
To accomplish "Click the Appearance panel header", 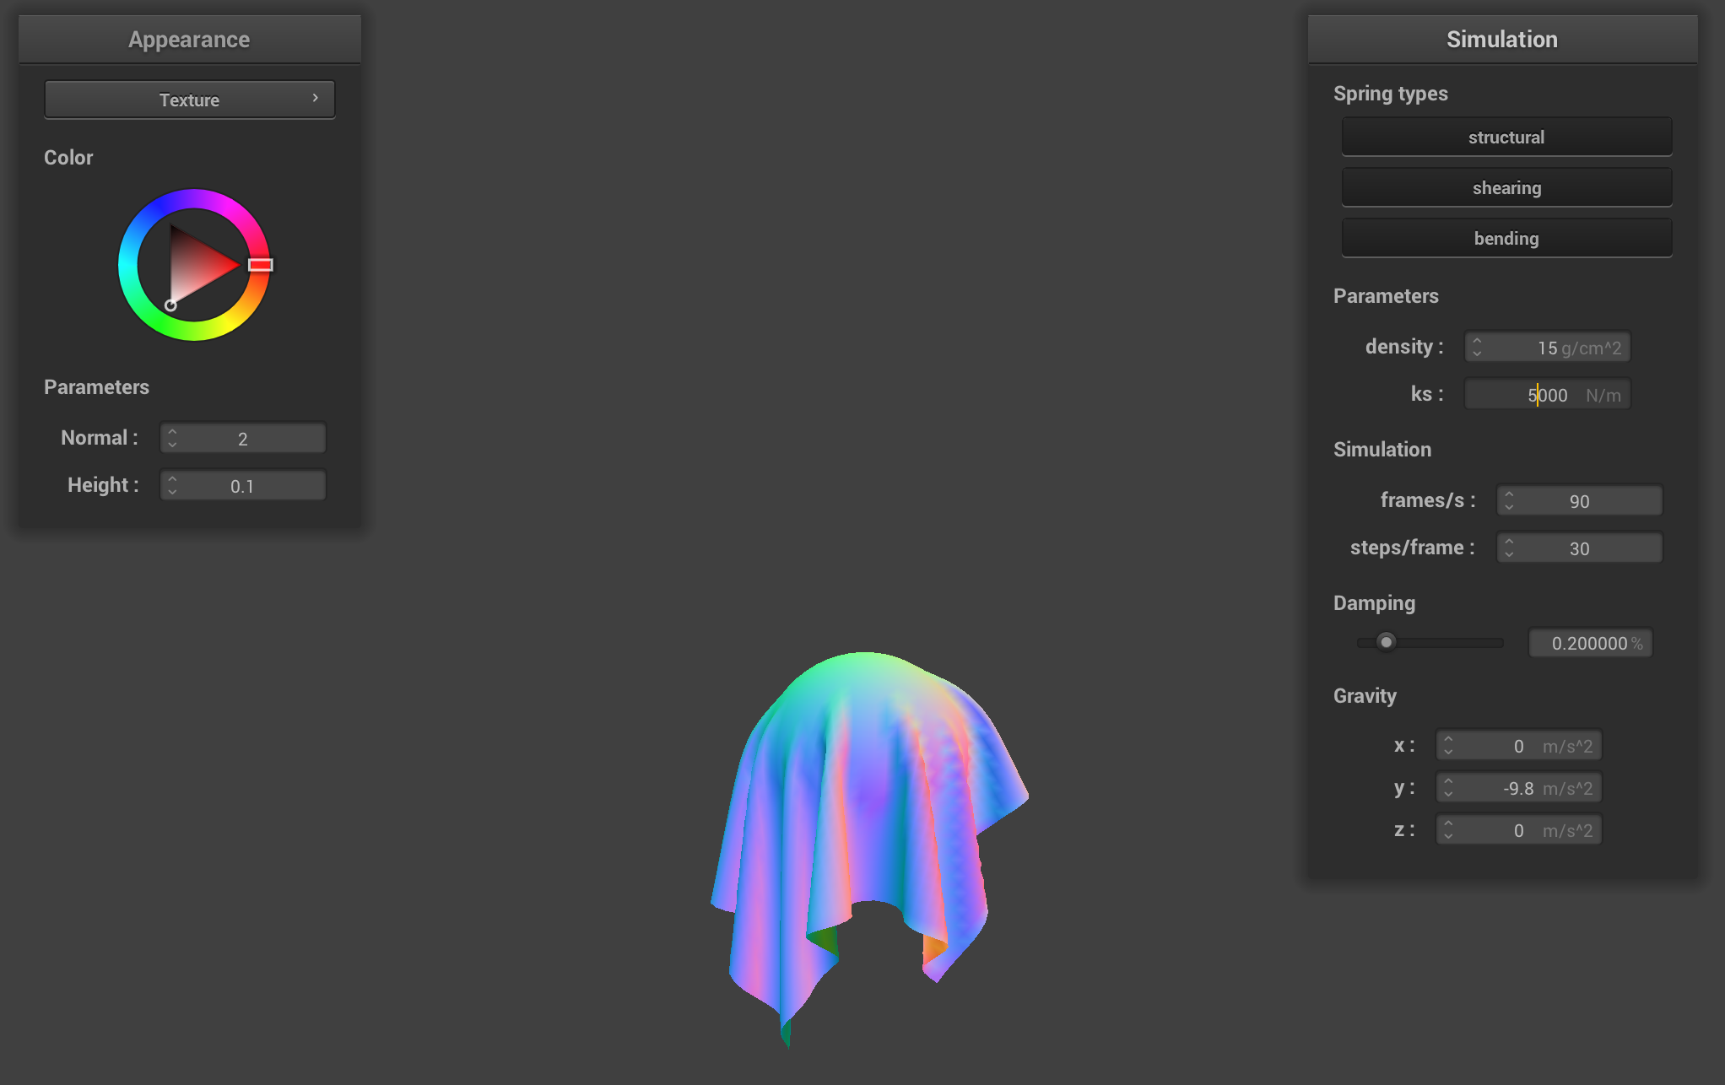I will (189, 39).
